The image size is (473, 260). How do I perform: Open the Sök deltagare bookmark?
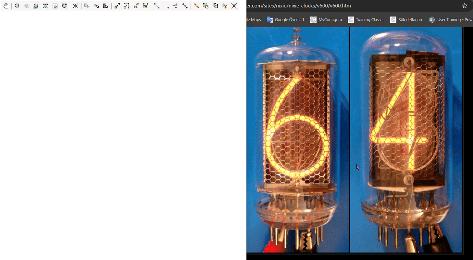coord(407,19)
